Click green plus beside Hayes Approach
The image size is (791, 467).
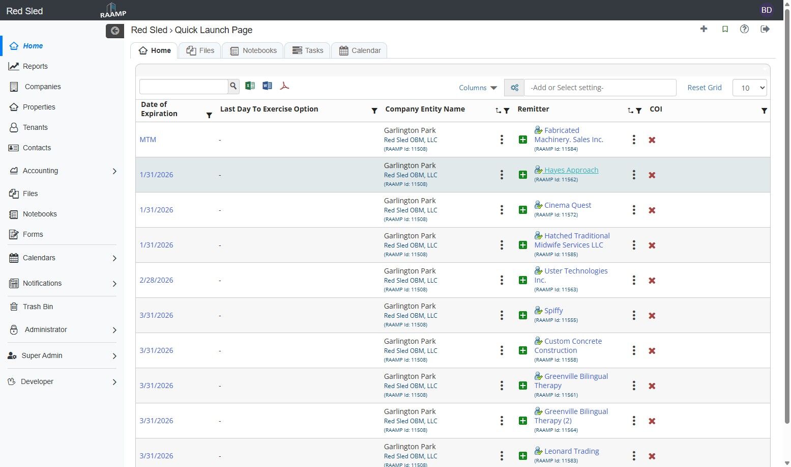tap(522, 175)
